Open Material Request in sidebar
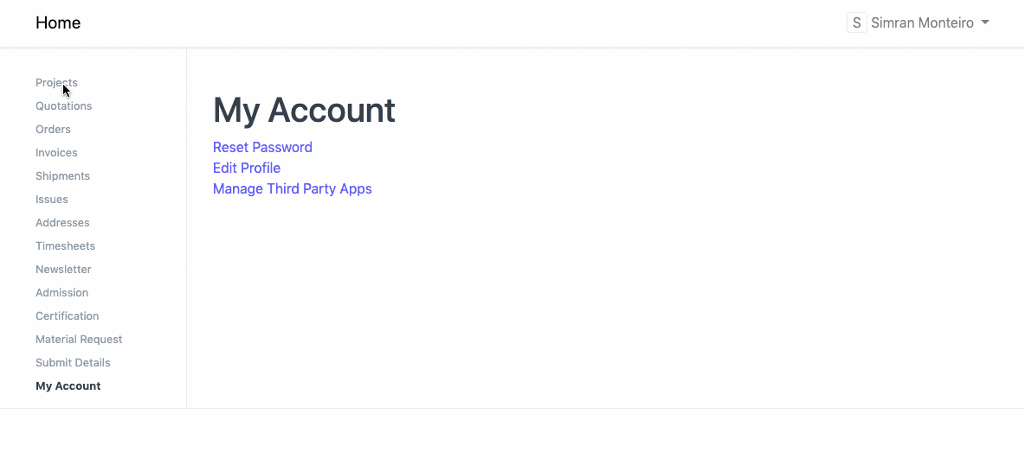1025x465 pixels. click(79, 340)
